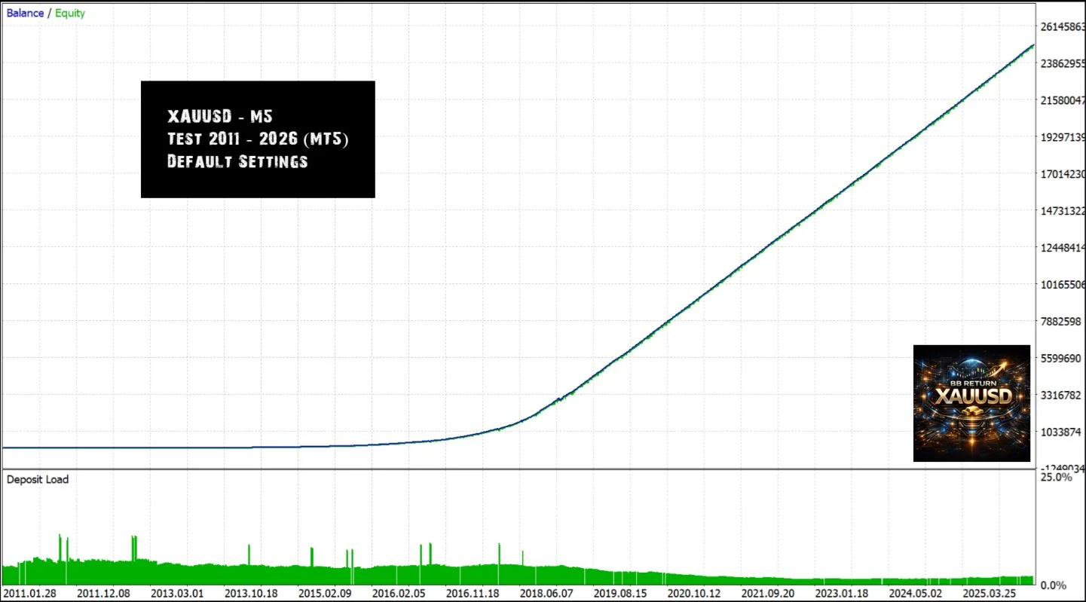Click the 21580047 balance axis value
Viewport: 1086px width, 602px height.
(1063, 100)
